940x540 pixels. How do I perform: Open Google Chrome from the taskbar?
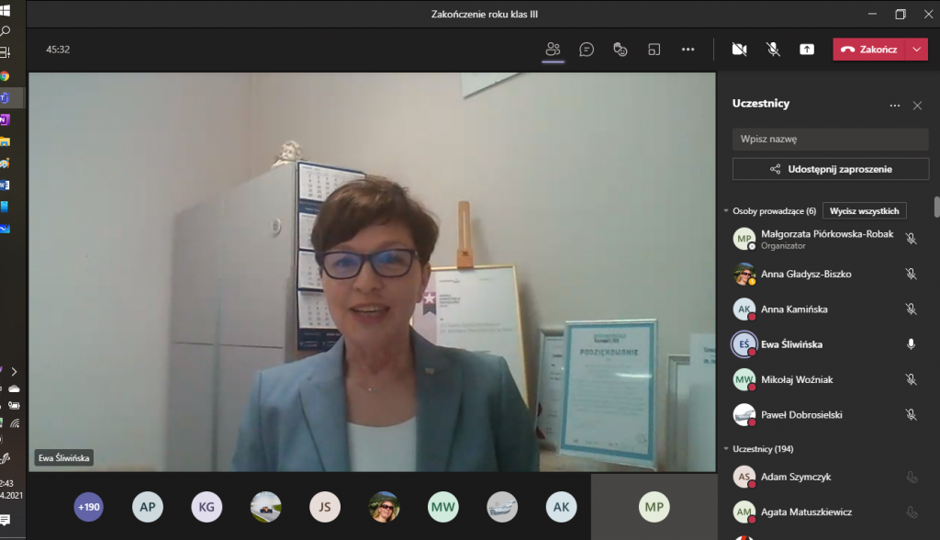tap(5, 76)
